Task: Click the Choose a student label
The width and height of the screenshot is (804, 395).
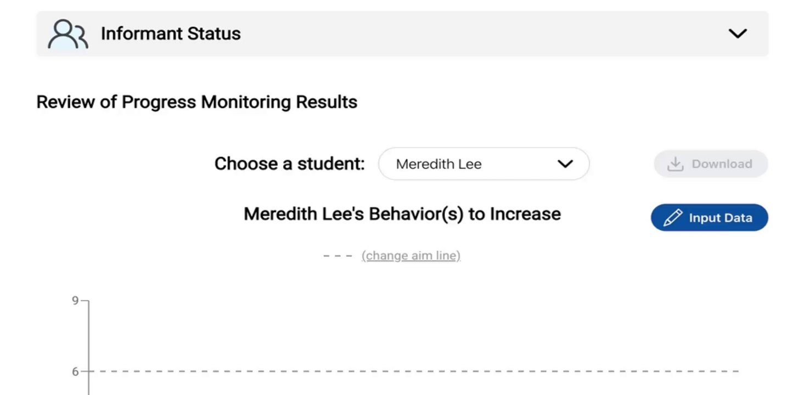Action: pos(289,163)
